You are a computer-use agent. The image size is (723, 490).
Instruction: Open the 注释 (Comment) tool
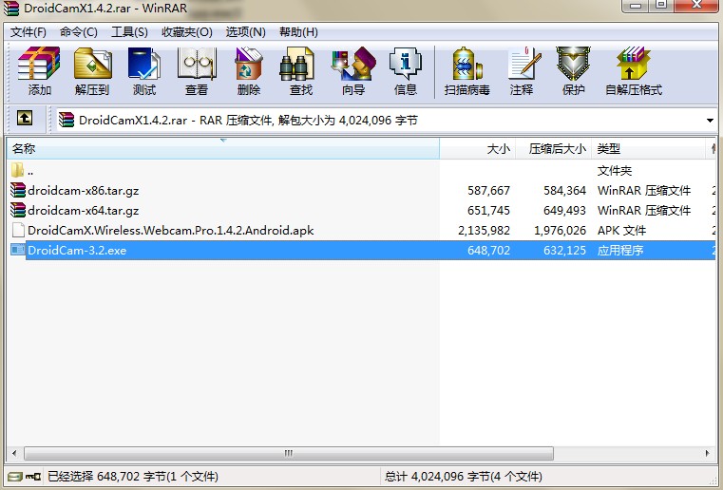click(x=522, y=71)
